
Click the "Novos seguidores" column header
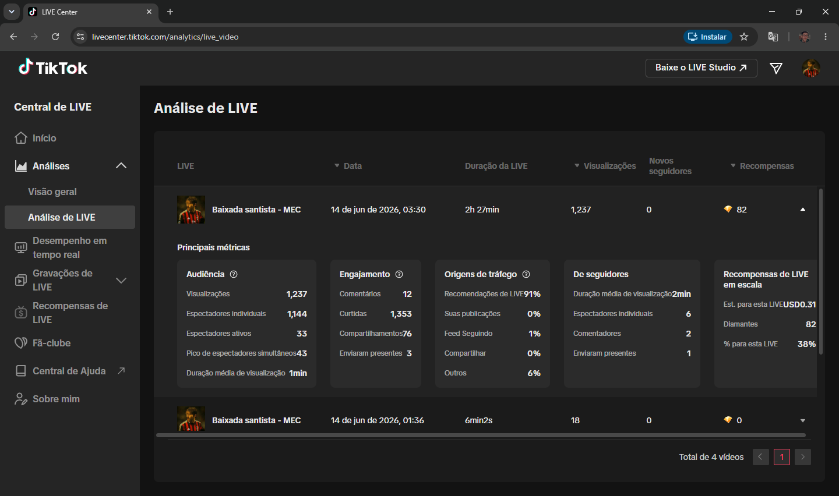(670, 166)
